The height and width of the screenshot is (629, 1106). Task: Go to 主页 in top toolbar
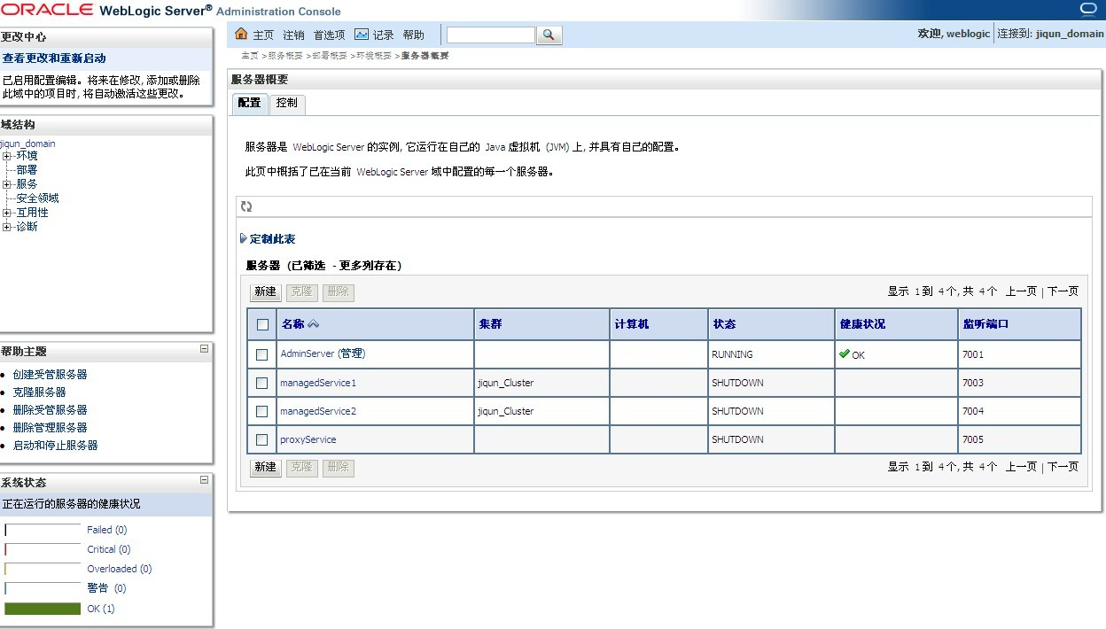tap(263, 35)
